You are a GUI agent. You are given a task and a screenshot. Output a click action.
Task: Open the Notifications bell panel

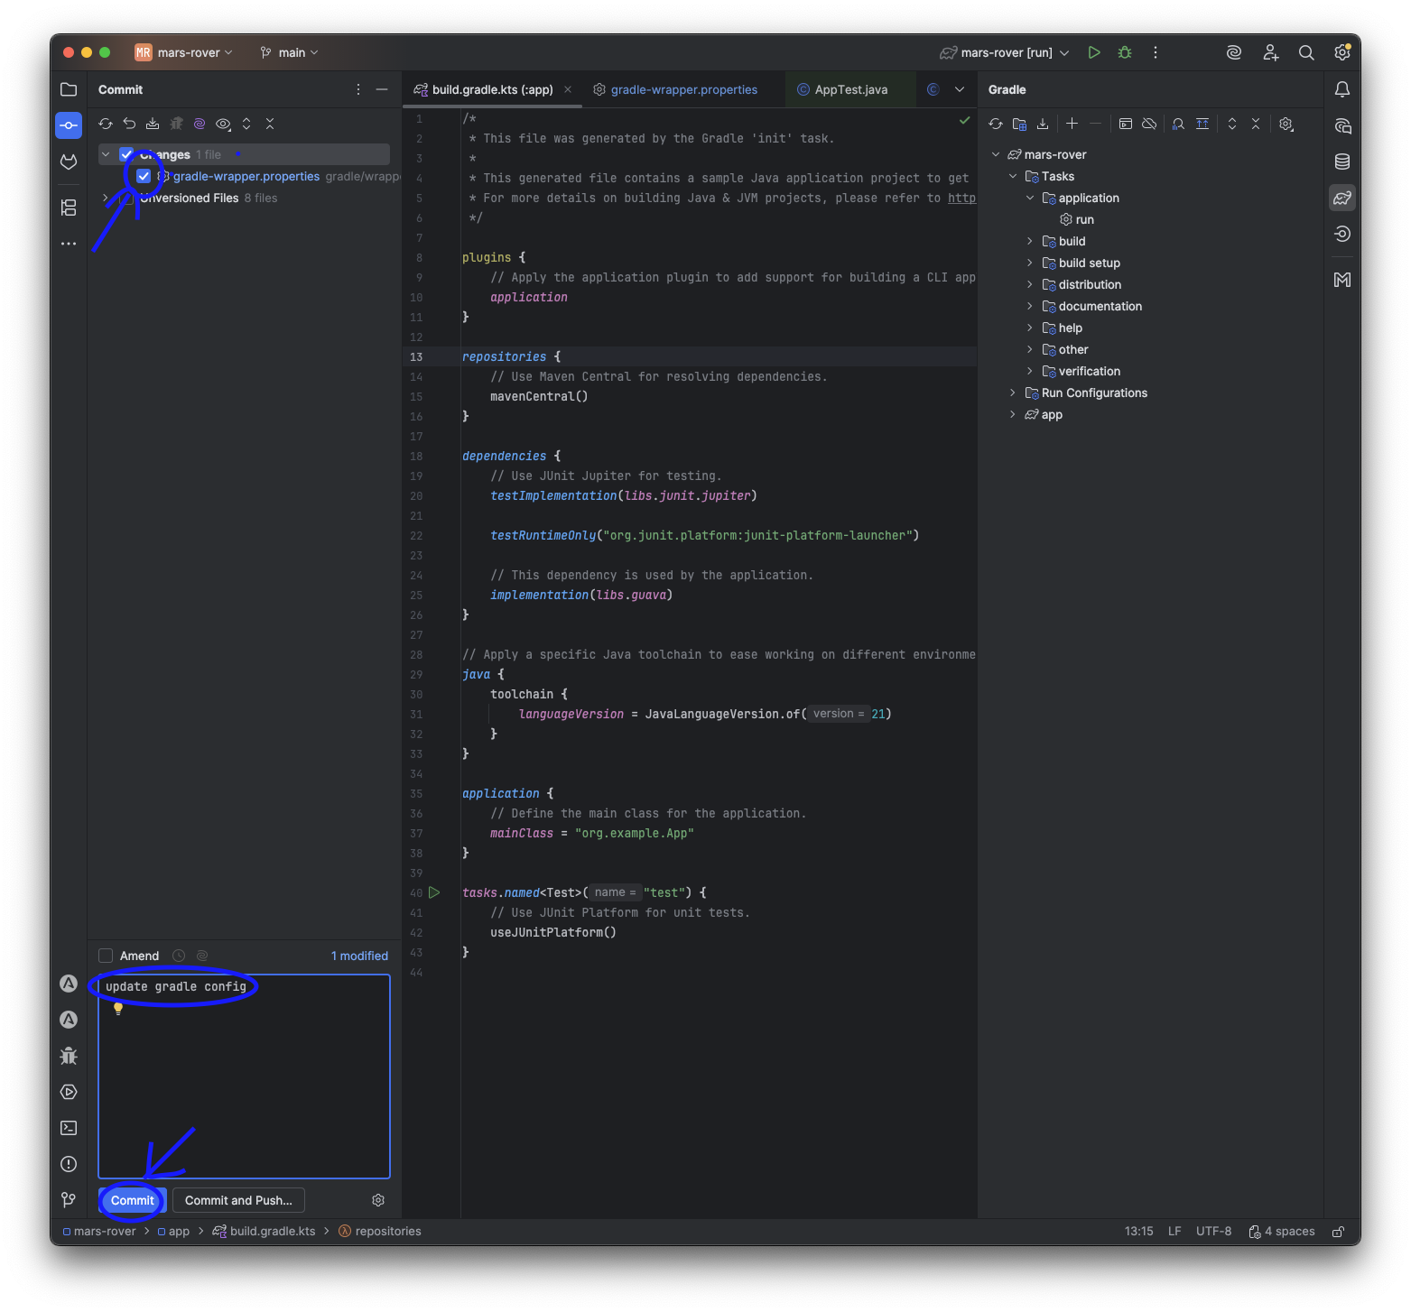pyautogui.click(x=1342, y=89)
